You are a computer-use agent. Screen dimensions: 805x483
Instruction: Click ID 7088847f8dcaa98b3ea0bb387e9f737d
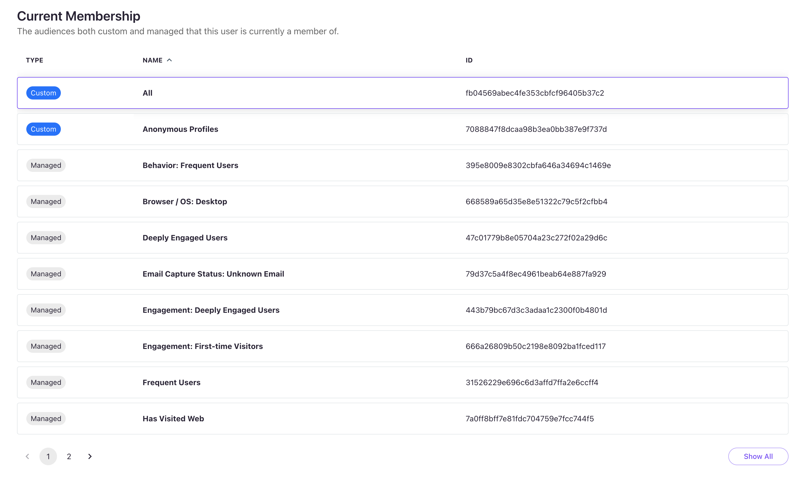536,129
